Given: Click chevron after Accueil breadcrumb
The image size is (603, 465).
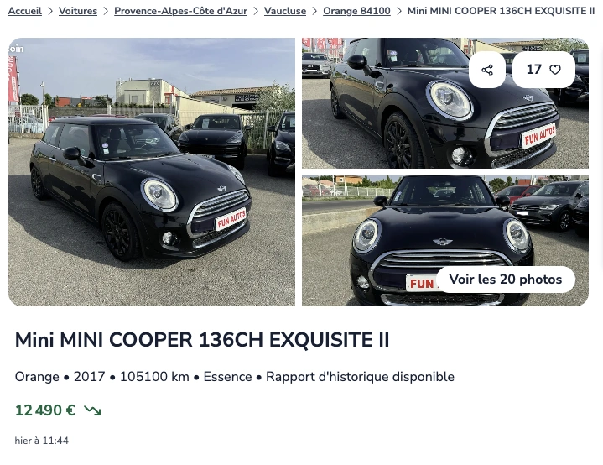Looking at the screenshot, I should point(50,11).
